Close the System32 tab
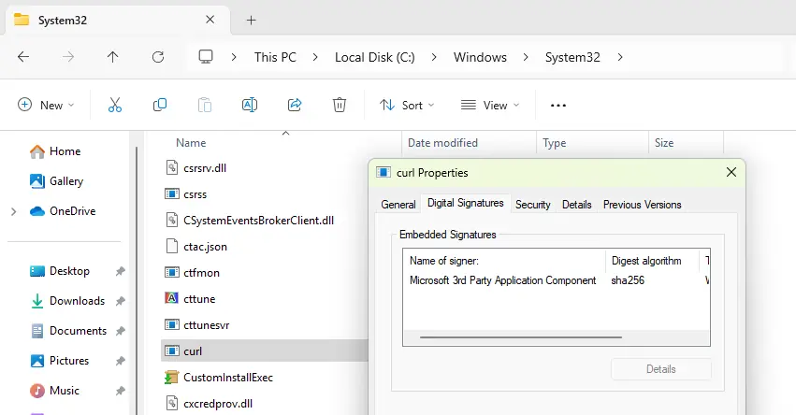Viewport: 796px width, 415px height. [210, 20]
